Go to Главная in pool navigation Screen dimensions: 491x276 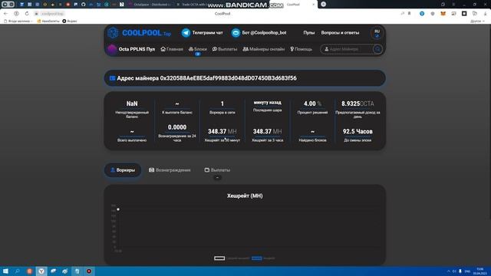tap(172, 49)
